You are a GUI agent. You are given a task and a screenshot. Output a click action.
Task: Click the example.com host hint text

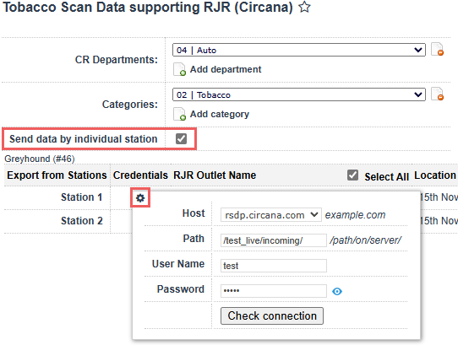click(x=355, y=215)
